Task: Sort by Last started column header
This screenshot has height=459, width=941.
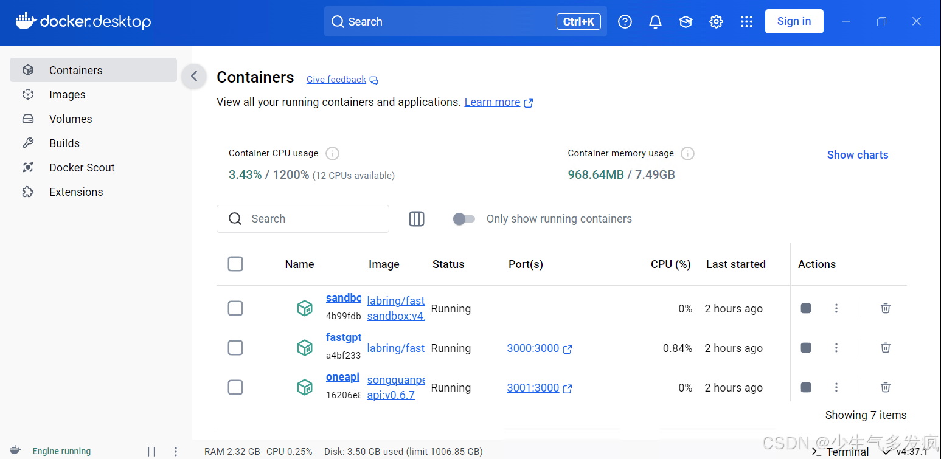Action: coord(735,264)
